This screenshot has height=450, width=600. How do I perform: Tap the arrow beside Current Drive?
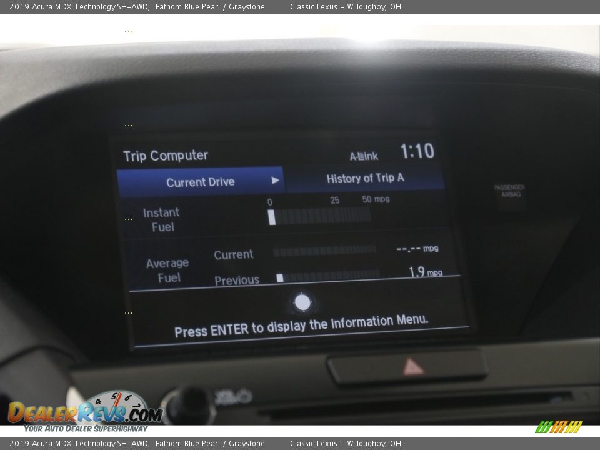tap(275, 180)
